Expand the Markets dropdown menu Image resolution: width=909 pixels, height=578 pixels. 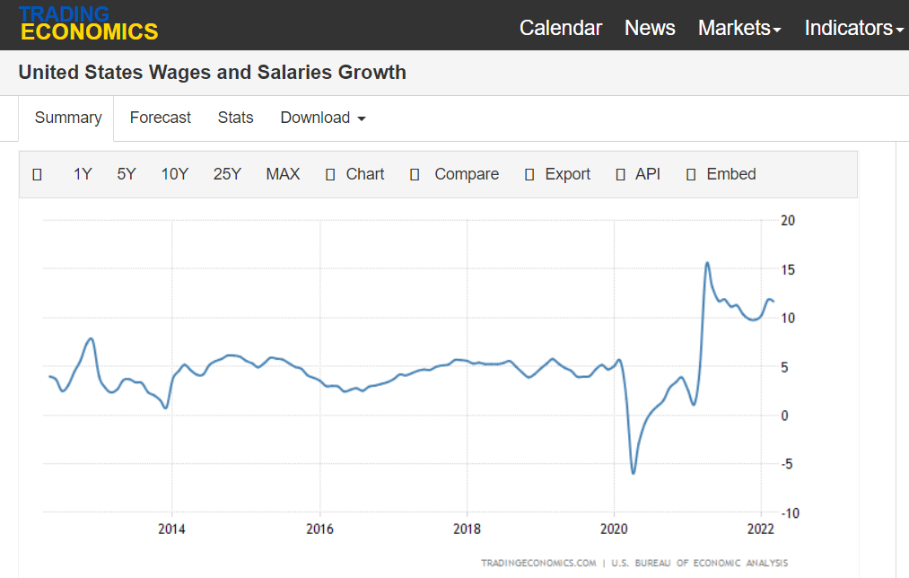(739, 28)
